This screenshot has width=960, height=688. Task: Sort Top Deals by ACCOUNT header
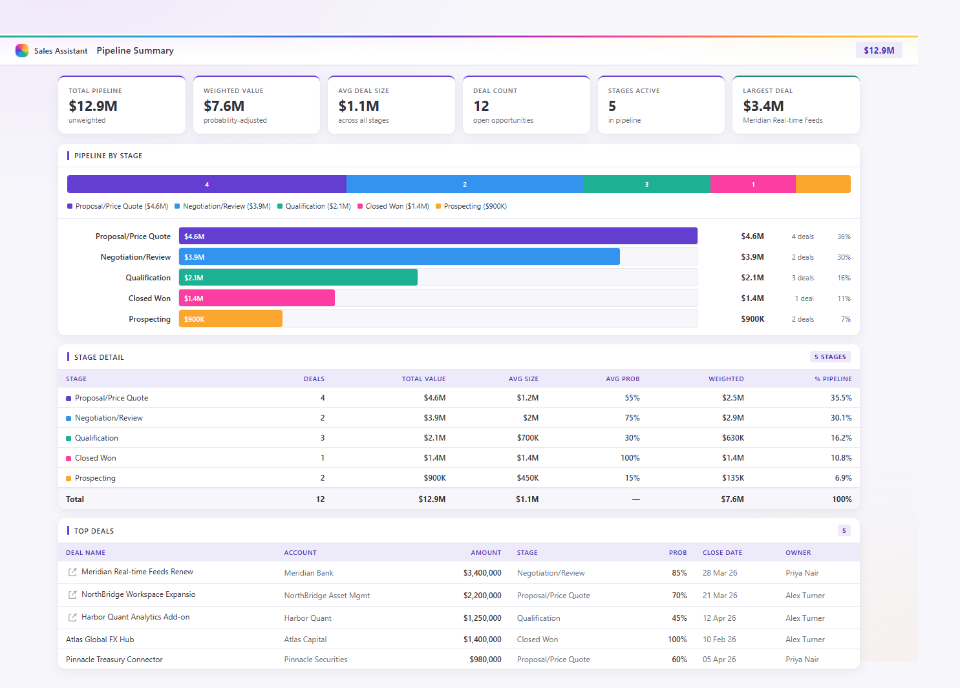pyautogui.click(x=301, y=553)
